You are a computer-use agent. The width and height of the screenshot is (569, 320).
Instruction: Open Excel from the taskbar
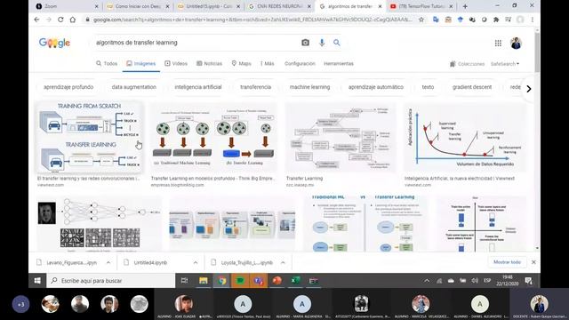(295, 281)
